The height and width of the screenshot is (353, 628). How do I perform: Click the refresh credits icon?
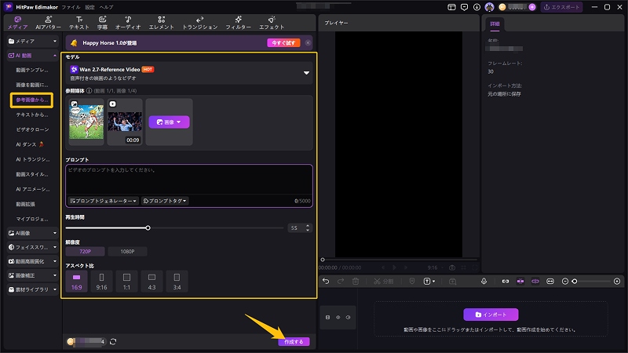pos(113,342)
